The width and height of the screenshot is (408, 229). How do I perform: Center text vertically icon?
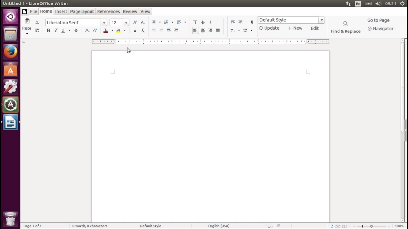pos(203,22)
